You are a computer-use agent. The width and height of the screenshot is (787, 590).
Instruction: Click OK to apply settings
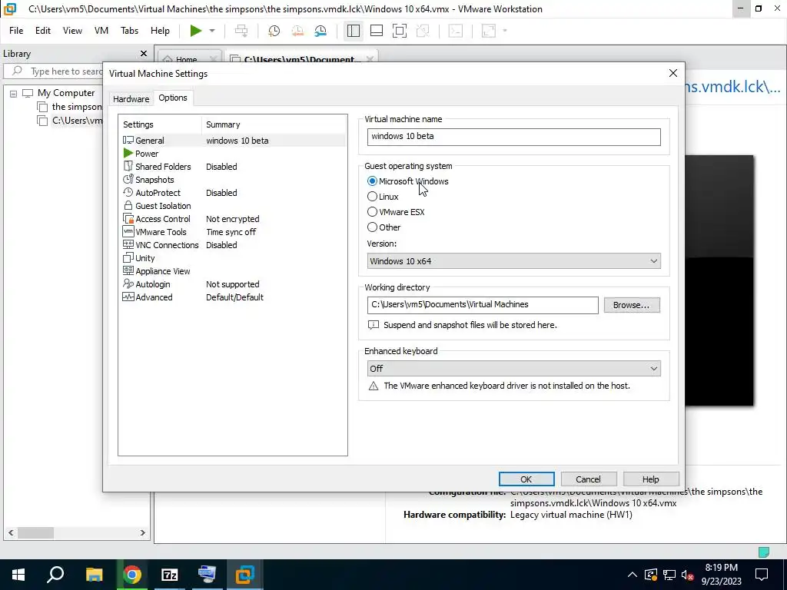click(x=526, y=479)
